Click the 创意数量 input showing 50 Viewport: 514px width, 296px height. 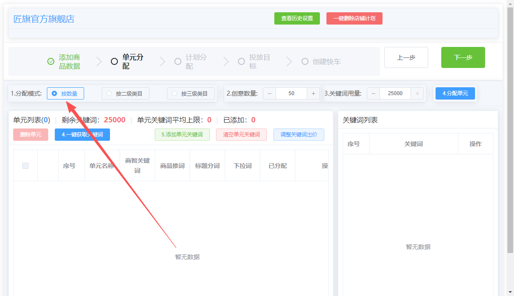point(291,93)
